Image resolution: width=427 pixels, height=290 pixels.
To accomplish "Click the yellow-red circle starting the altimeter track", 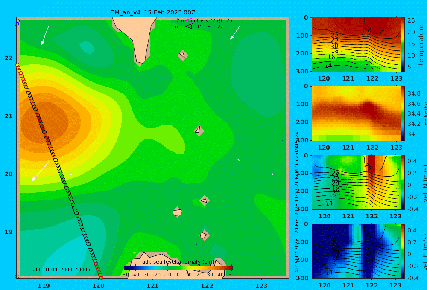I will coord(18,65).
